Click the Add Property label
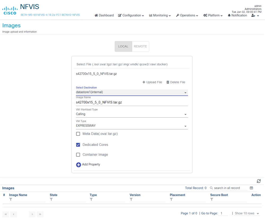The height and width of the screenshot is (220, 265). coord(91,164)
